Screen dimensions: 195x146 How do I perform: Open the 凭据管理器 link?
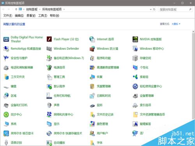[x=104, y=86]
